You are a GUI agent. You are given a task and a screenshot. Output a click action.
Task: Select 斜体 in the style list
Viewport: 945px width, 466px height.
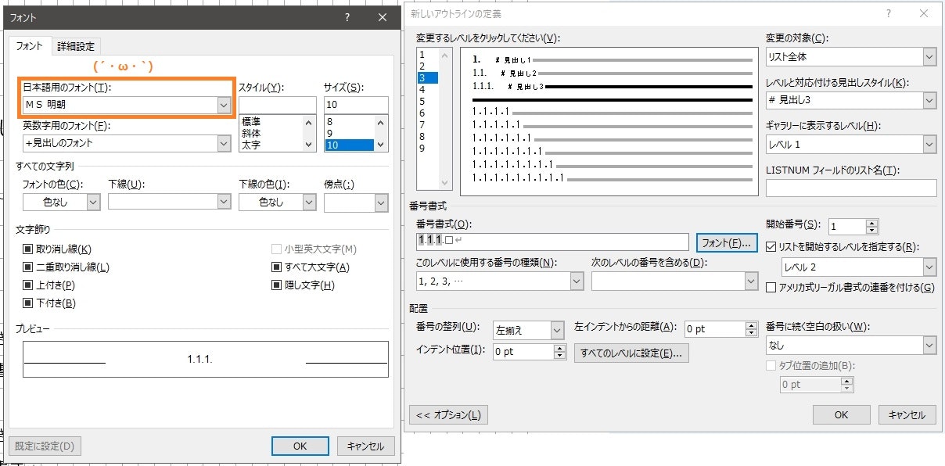pos(252,134)
